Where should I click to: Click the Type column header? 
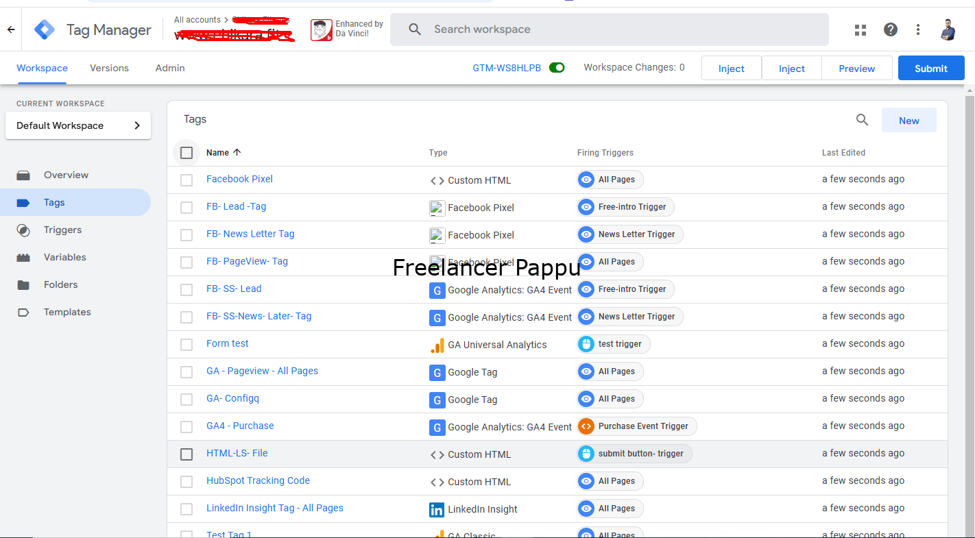pyautogui.click(x=438, y=153)
